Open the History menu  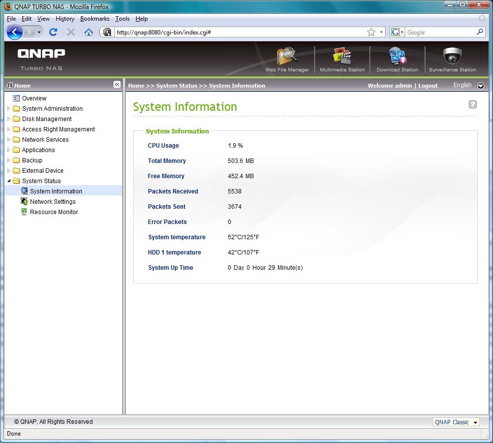point(65,19)
